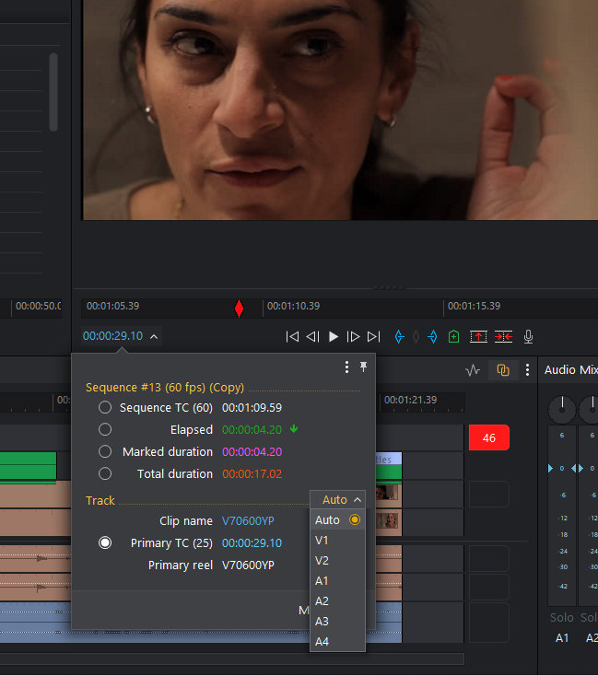
Task: Click the 00:01:10.39 mark on viewer ruler
Action: point(293,306)
